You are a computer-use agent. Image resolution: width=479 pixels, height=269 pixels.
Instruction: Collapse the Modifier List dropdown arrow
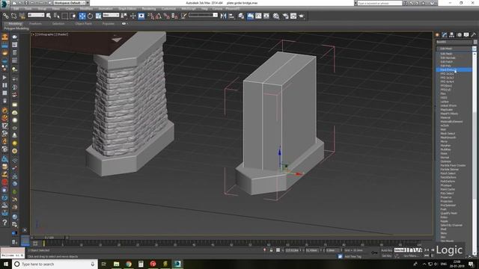click(x=474, y=49)
